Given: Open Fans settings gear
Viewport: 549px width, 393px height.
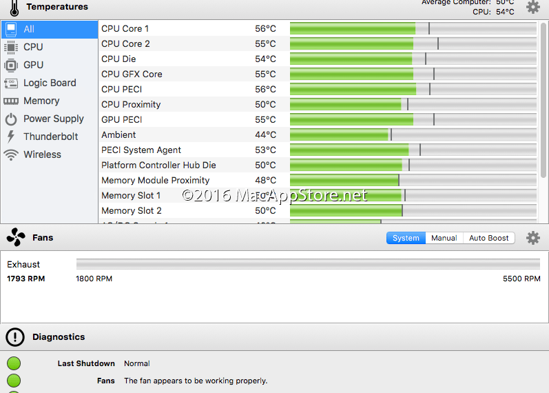Looking at the screenshot, I should tap(532, 238).
